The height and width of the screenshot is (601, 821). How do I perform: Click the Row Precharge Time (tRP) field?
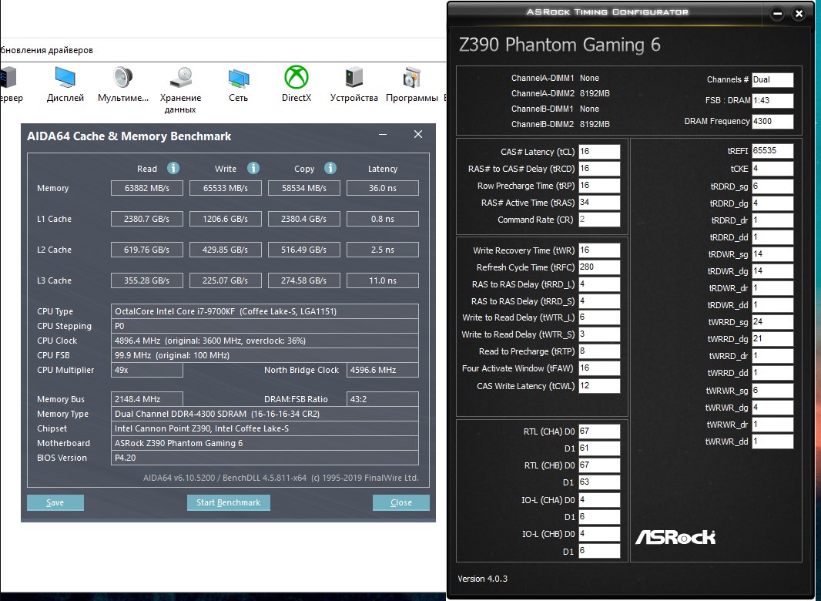pyautogui.click(x=599, y=186)
